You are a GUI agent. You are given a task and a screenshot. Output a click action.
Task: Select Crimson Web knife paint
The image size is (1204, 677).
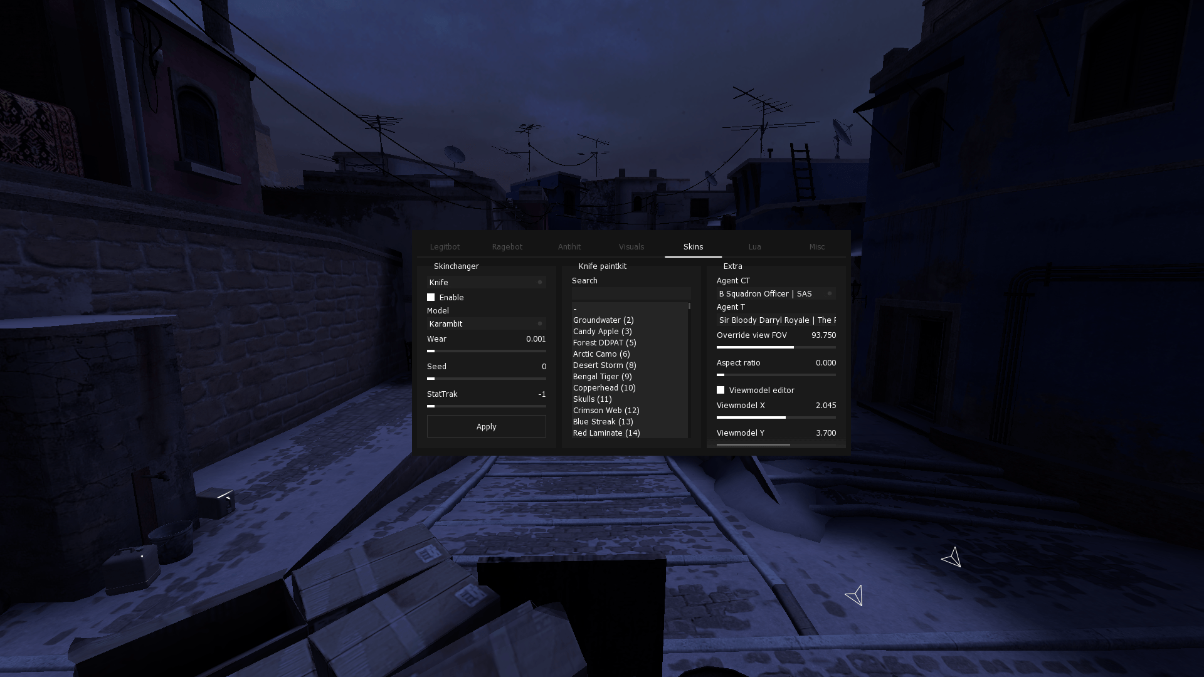point(606,410)
